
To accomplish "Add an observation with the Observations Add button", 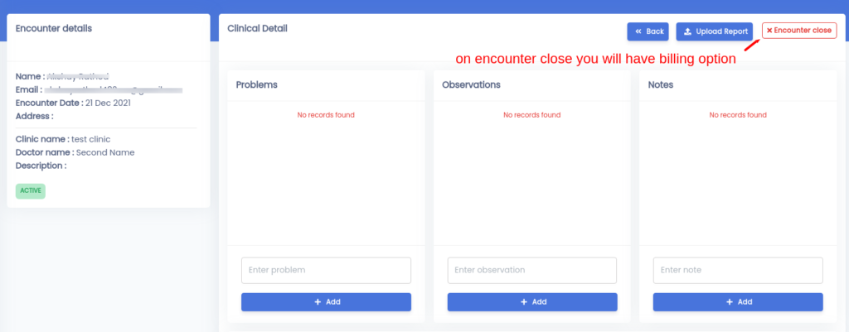I will pyautogui.click(x=531, y=301).
